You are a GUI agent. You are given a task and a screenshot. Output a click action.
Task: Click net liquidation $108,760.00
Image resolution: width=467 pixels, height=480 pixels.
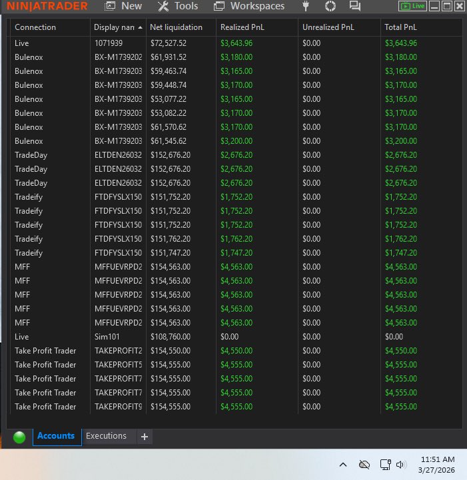171,337
